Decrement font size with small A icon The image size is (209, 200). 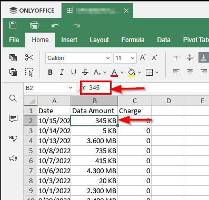(155, 57)
